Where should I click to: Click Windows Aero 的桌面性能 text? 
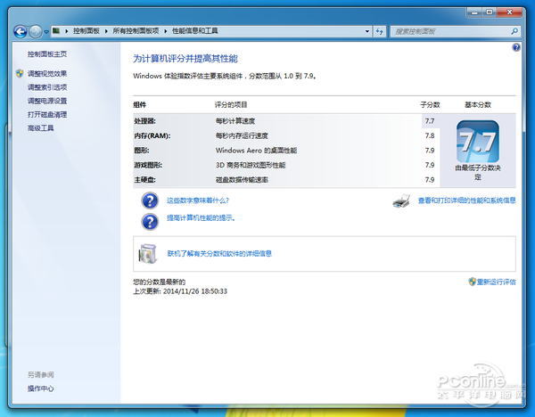click(x=256, y=151)
